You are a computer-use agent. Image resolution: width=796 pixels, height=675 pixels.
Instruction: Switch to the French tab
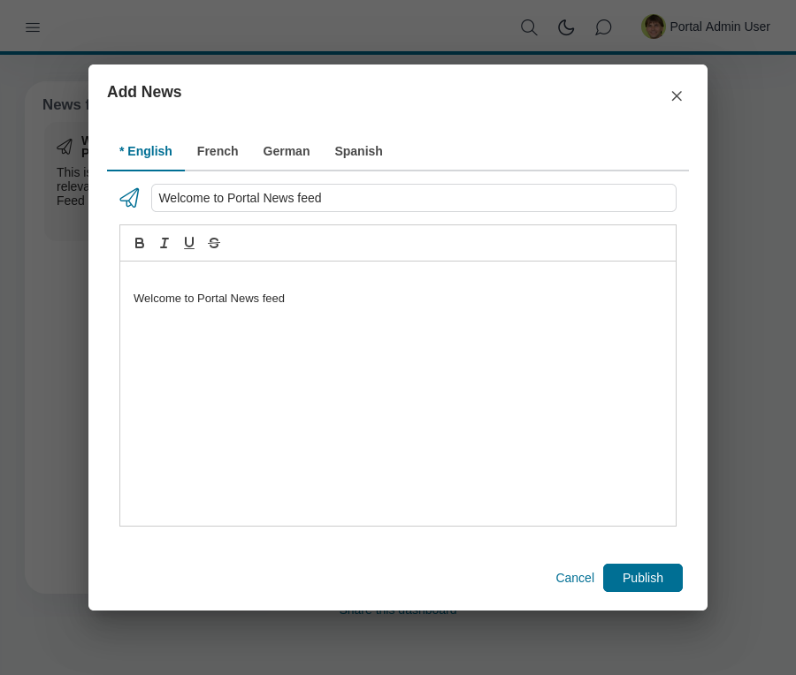pyautogui.click(x=218, y=151)
